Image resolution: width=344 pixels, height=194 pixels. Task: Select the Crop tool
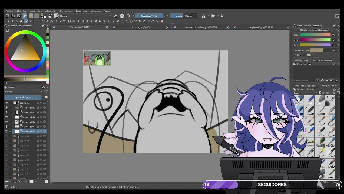coord(78,21)
